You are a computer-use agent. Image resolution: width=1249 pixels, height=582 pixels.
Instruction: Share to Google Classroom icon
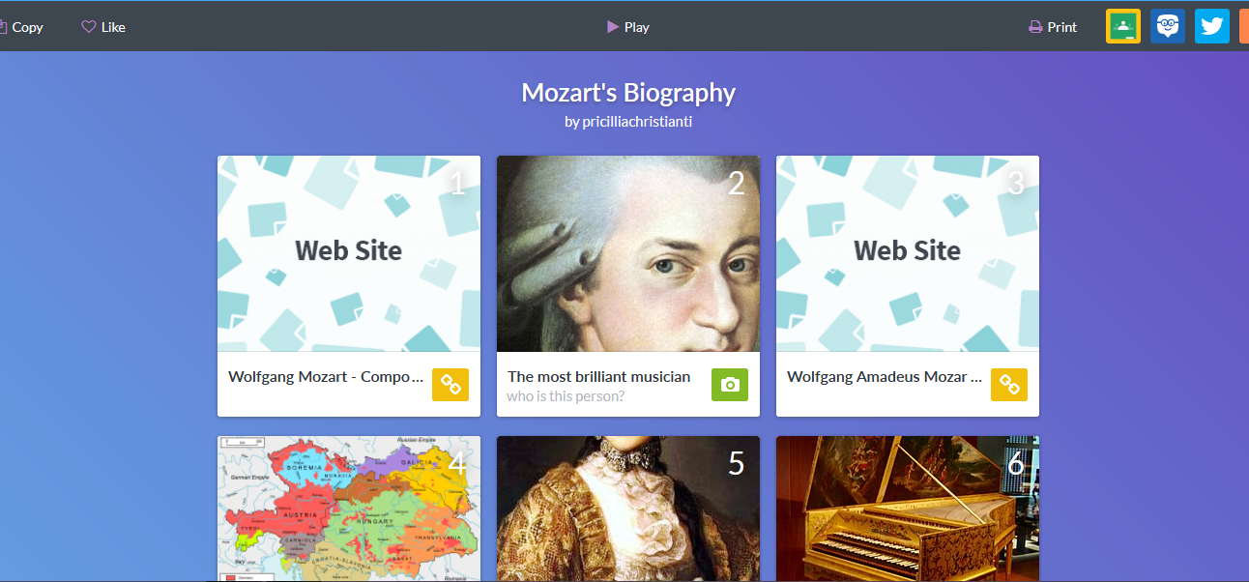(1123, 26)
